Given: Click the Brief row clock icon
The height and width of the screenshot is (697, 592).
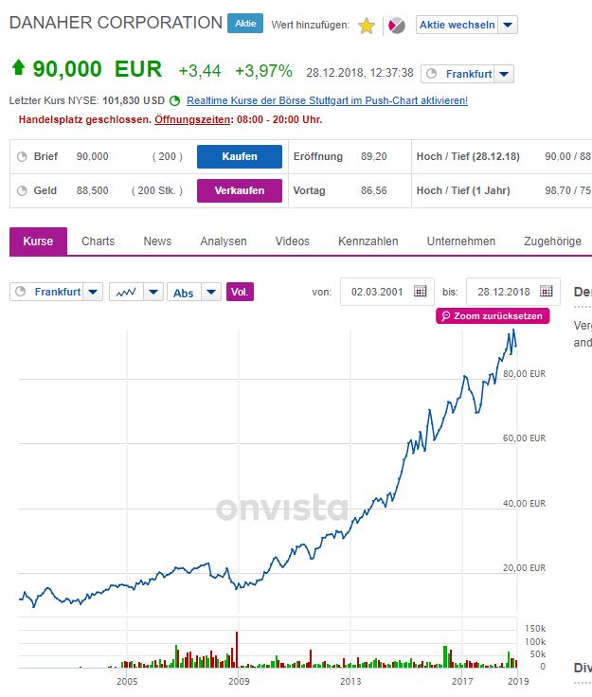Looking at the screenshot, I should point(22,156).
